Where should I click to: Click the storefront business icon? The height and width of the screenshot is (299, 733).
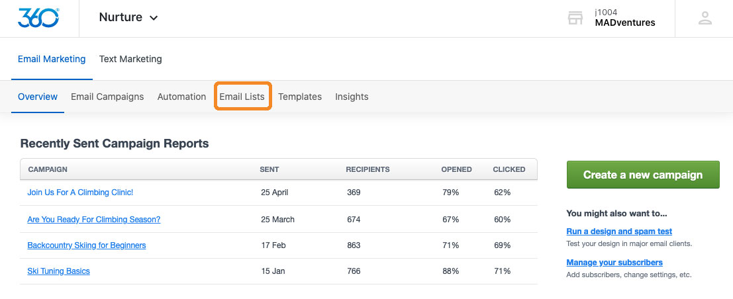(575, 19)
